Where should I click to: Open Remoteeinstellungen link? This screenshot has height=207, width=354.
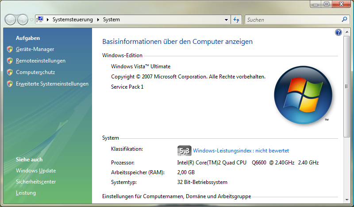[41, 61]
